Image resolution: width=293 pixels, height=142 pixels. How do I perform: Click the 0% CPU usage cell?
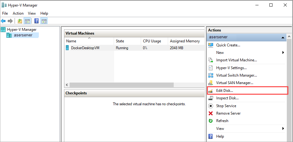[145, 48]
